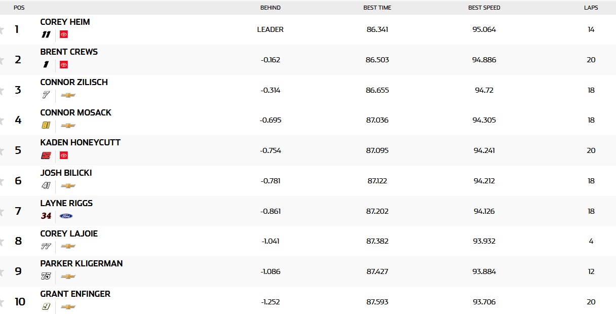616x314 pixels.
Task: Click Connor Mosack's number 81 car badge
Action: coord(46,125)
